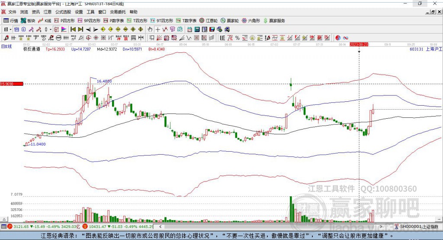Viewport: 443px width, 240px height.
Task: Open the 日 period dropdown arrow
Action: (10, 29)
